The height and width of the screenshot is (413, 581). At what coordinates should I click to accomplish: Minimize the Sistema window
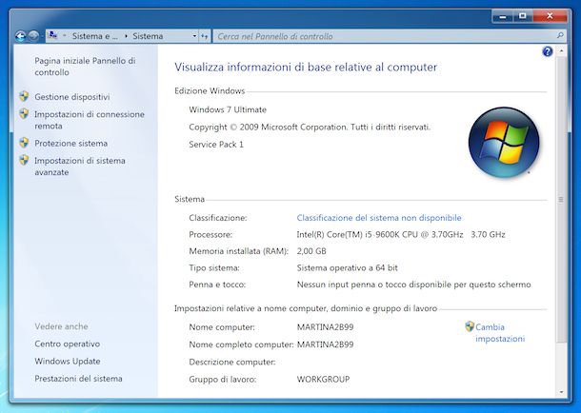pyautogui.click(x=503, y=16)
